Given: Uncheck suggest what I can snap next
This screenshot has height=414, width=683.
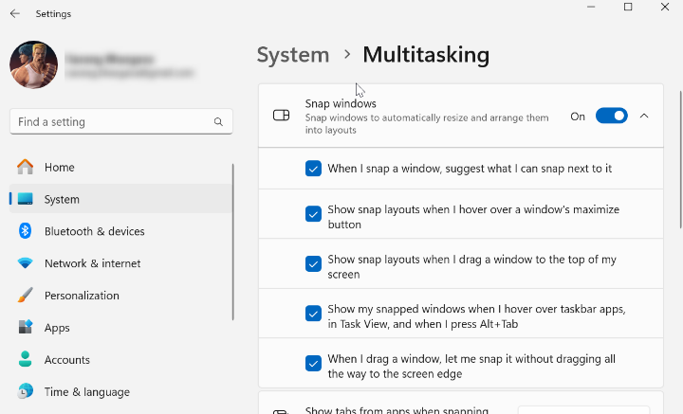Looking at the screenshot, I should (313, 169).
